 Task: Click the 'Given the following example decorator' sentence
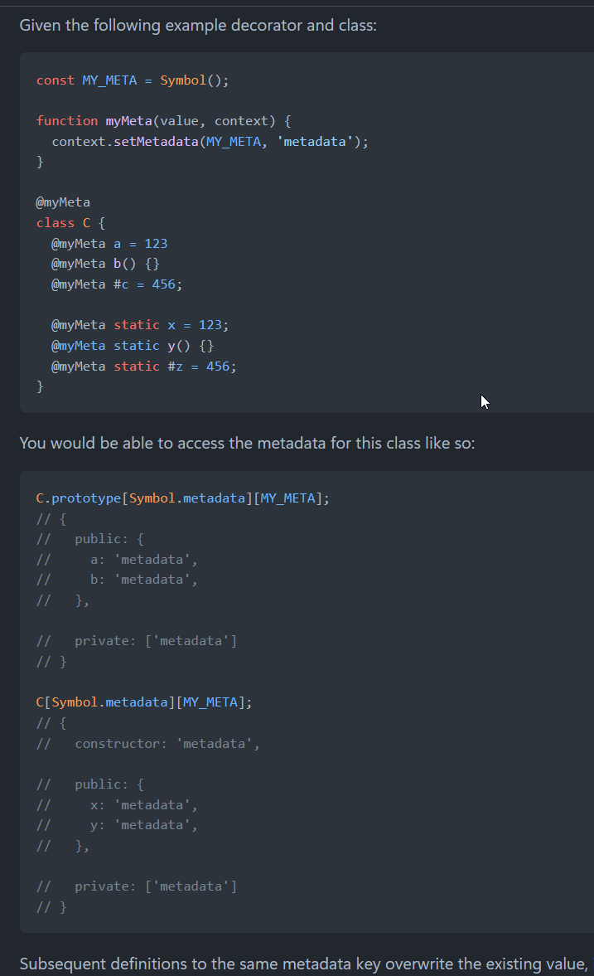(198, 26)
